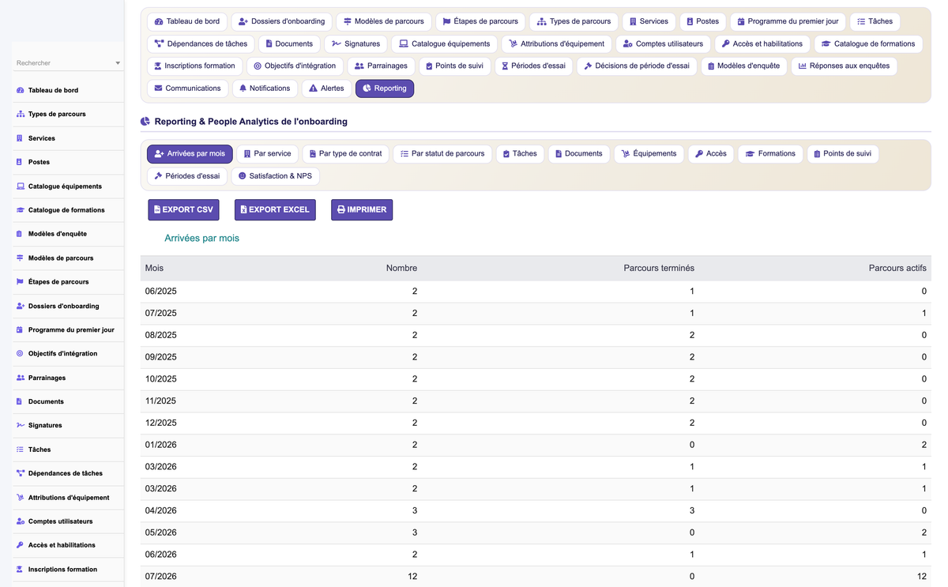Viewport: 948px width, 587px height.
Task: Click the signpost icon beside sidebar Modèles de parcours
Action: (x=20, y=258)
